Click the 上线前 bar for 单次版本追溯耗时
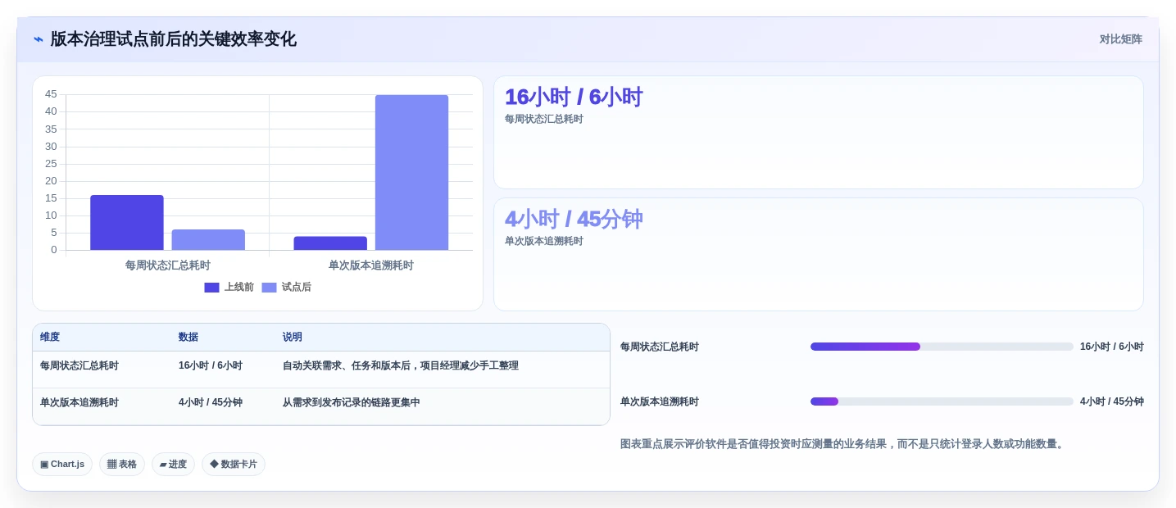The image size is (1176, 508). pyautogui.click(x=330, y=243)
